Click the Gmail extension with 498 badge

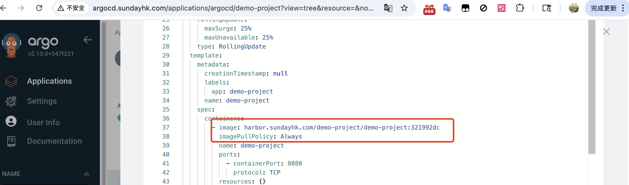pyautogui.click(x=429, y=9)
